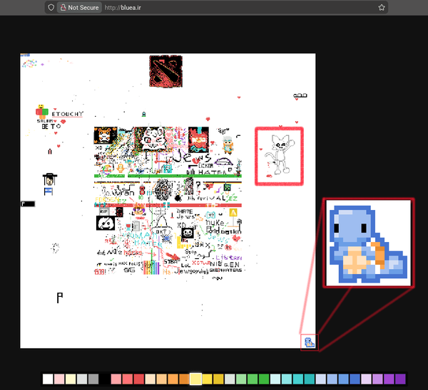Choose the darkest purple swatch
Screen dimensions: 428x390
tap(400, 379)
